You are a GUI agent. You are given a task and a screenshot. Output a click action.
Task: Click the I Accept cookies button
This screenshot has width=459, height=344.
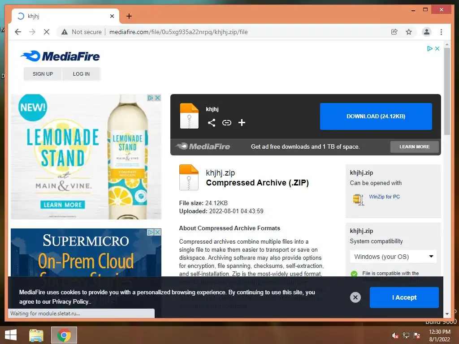tap(404, 297)
